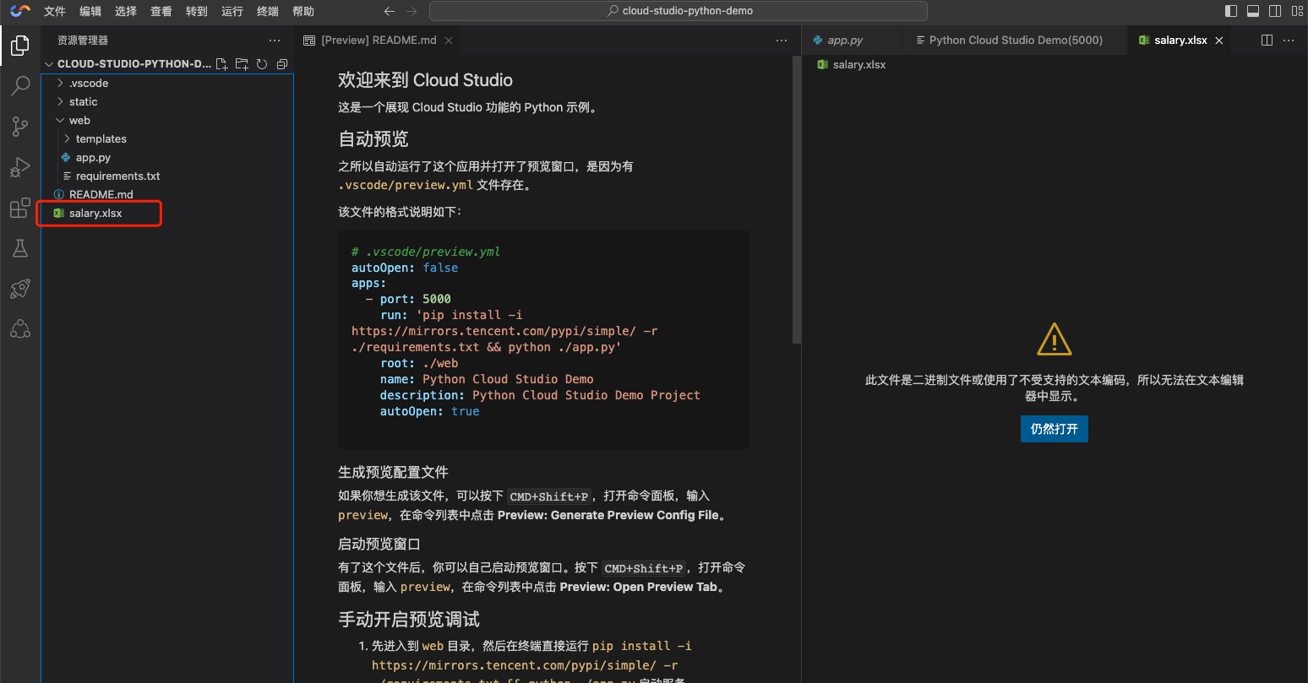Click the cloud-studio-python-demo command search box
This screenshot has height=683, width=1308.
click(679, 11)
